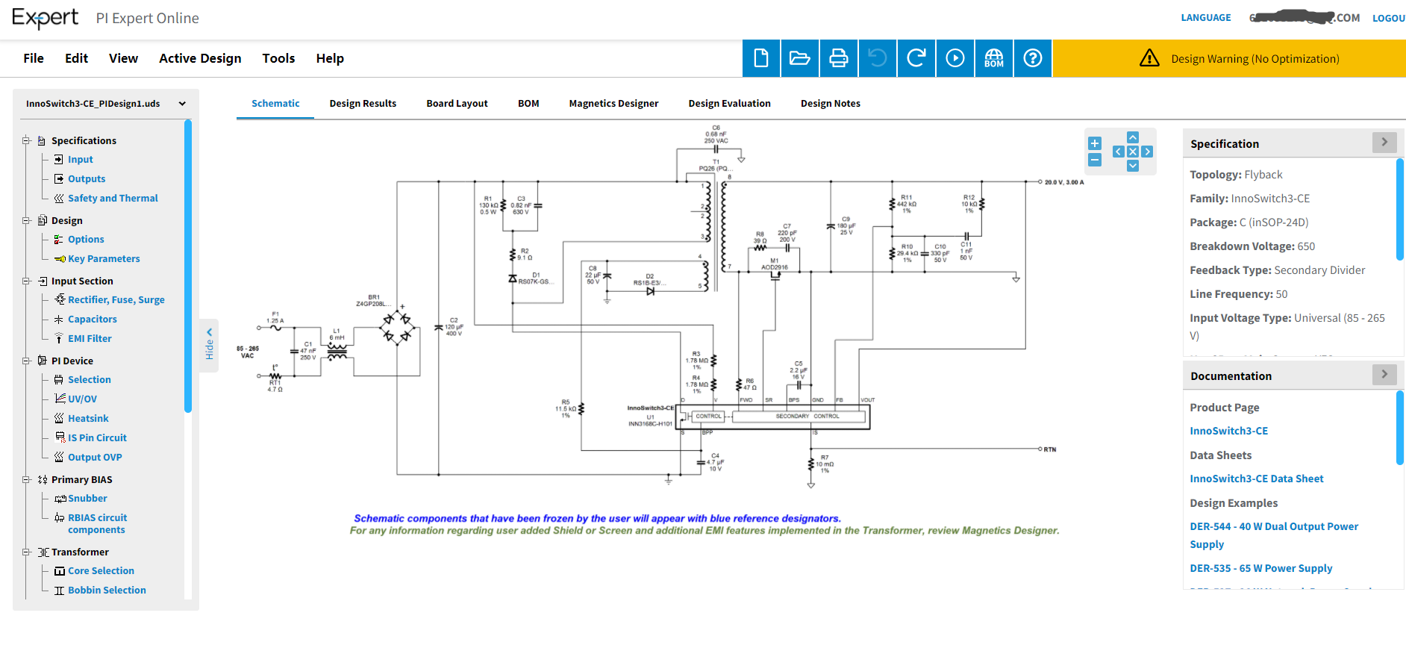Open Rectifier, Fuse, Surge settings
This screenshot has width=1406, height=648.
[x=116, y=300]
